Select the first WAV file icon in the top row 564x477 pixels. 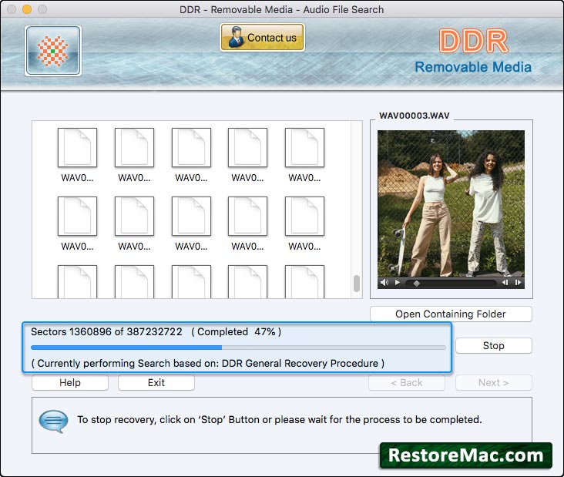coord(77,147)
